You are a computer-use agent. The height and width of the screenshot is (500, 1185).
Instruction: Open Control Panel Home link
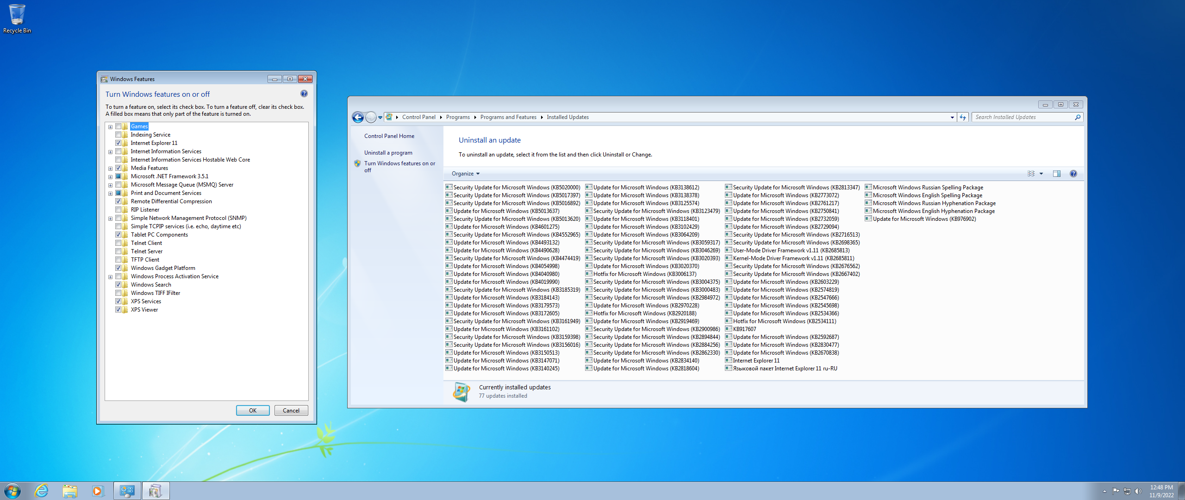[x=389, y=136]
